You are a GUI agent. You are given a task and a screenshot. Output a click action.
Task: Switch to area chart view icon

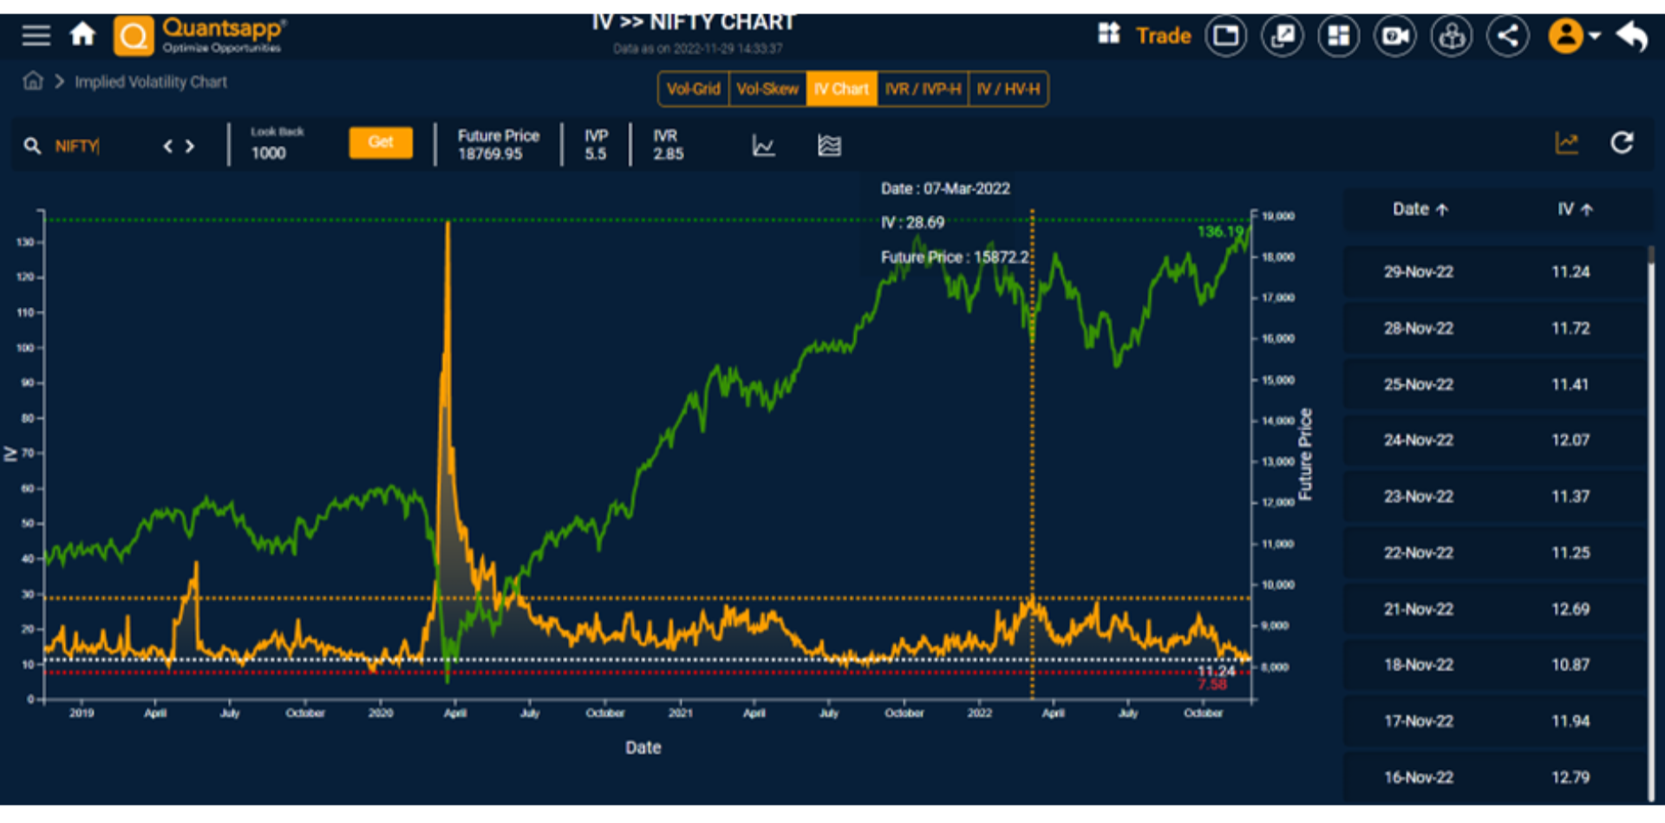coord(829,146)
